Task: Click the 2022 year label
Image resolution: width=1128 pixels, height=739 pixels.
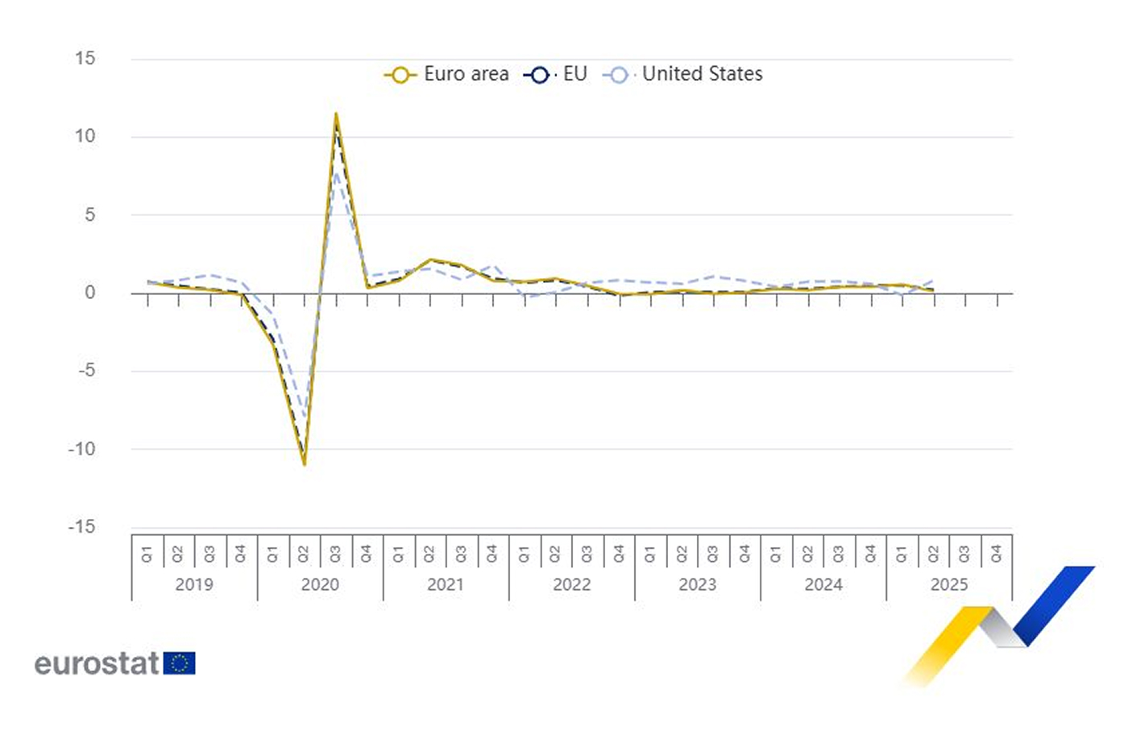Action: [571, 585]
